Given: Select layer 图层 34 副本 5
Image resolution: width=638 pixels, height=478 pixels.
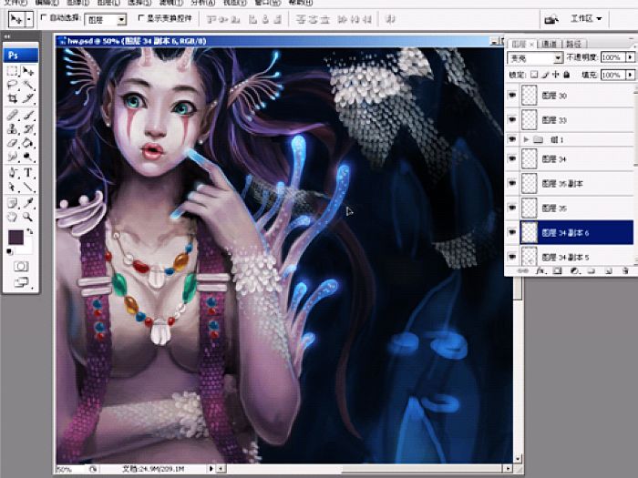Looking at the screenshot, I should tap(577, 256).
